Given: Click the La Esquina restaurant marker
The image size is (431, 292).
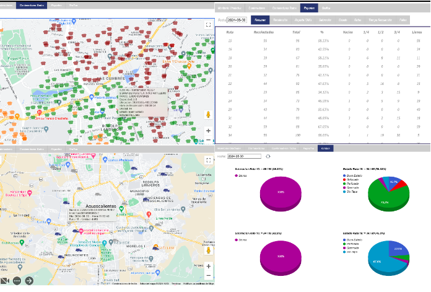Looking at the screenshot, I should click(x=156, y=247).
